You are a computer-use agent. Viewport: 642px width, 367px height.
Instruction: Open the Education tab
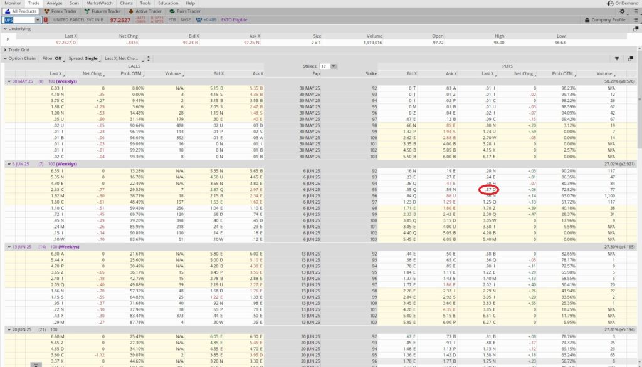[x=168, y=3]
